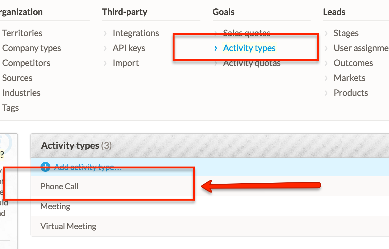Screen dimensions: 389x249
Task: Go to Company types settings
Action: pyautogui.click(x=32, y=48)
